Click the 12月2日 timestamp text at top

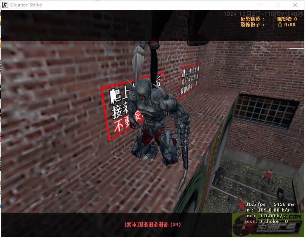pos(264,14)
